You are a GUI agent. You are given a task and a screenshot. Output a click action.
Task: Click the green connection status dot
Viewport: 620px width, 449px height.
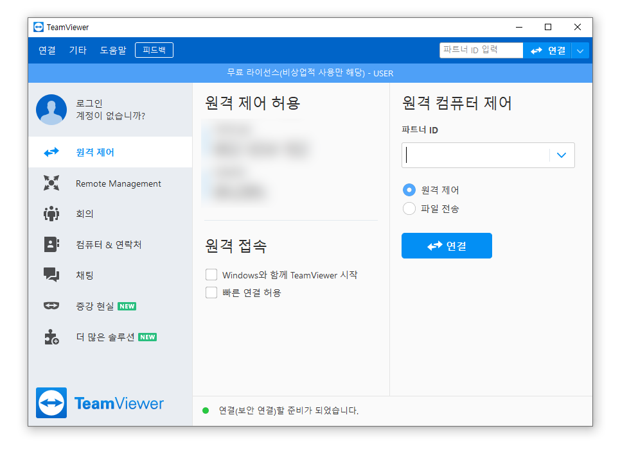(x=206, y=411)
